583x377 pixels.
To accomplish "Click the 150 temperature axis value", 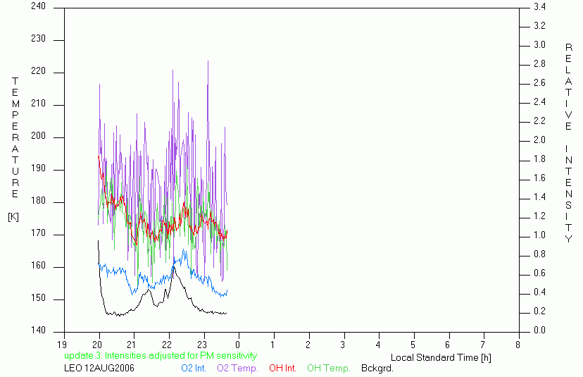I will 38,298.
